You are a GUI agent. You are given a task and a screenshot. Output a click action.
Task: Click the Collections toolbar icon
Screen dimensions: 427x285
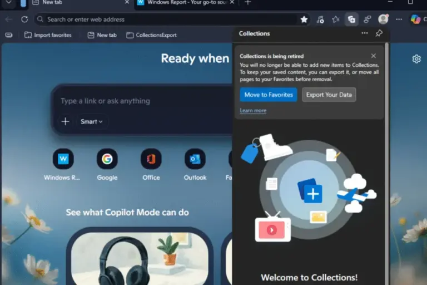[x=351, y=19]
